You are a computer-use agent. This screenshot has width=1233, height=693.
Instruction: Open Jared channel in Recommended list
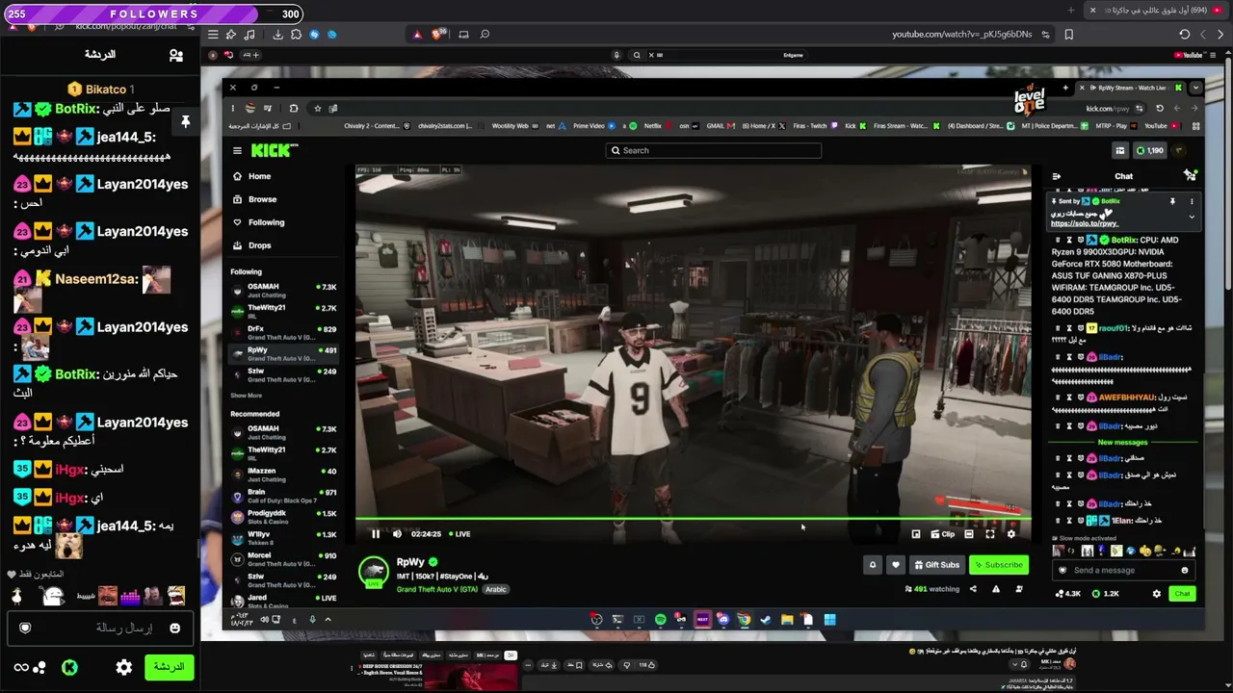click(x=284, y=601)
